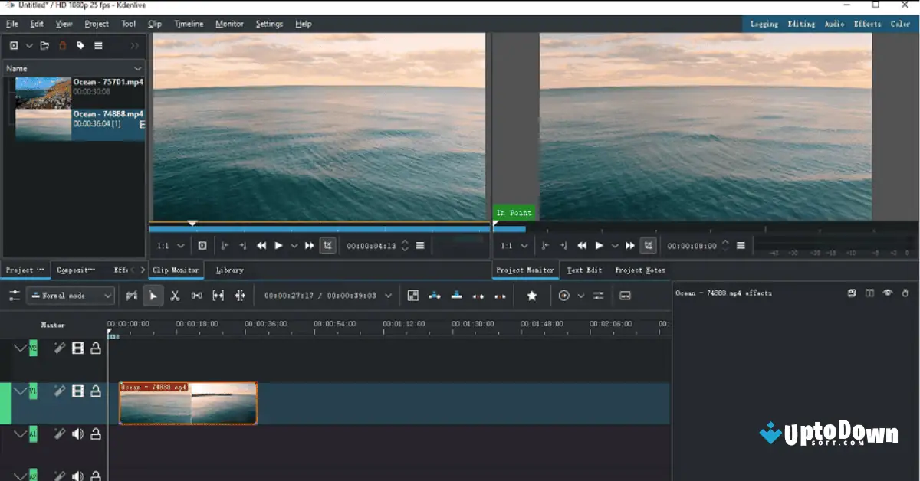The height and width of the screenshot is (481, 920).
Task: Open the Normal mode editing dropdown
Action: point(70,295)
